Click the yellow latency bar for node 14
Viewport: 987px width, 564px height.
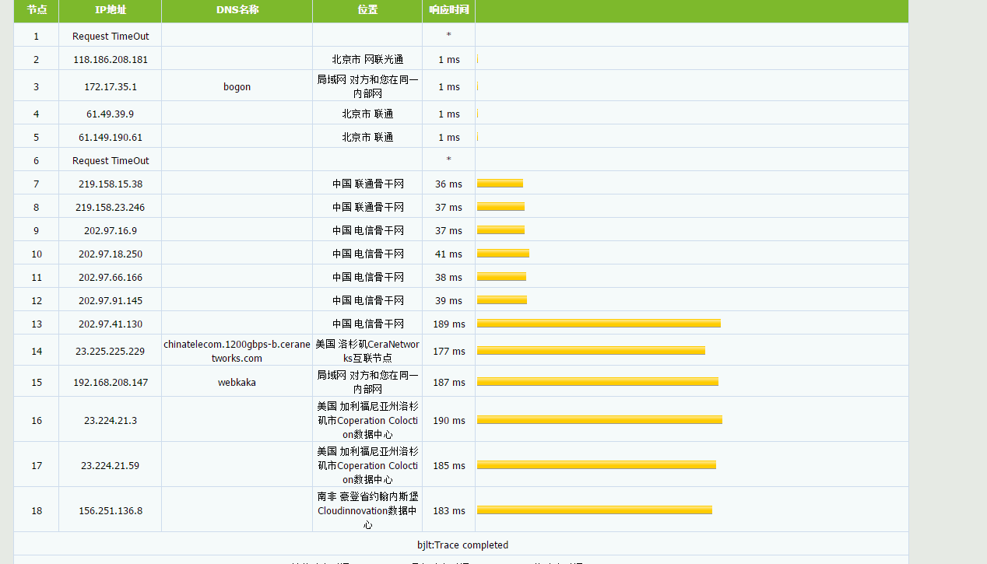pyautogui.click(x=591, y=350)
